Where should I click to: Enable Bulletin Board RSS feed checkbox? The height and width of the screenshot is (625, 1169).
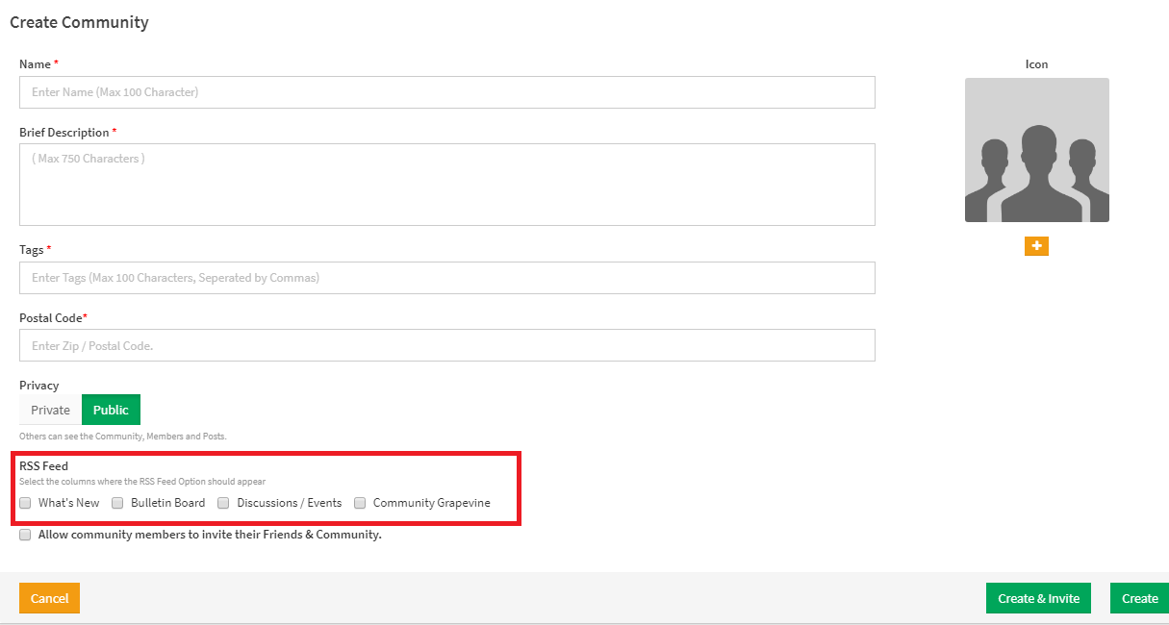click(118, 503)
